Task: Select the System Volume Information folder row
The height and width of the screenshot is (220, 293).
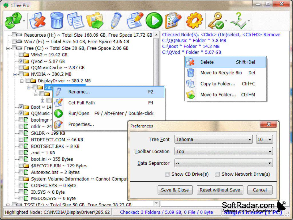Action: coord(79,179)
